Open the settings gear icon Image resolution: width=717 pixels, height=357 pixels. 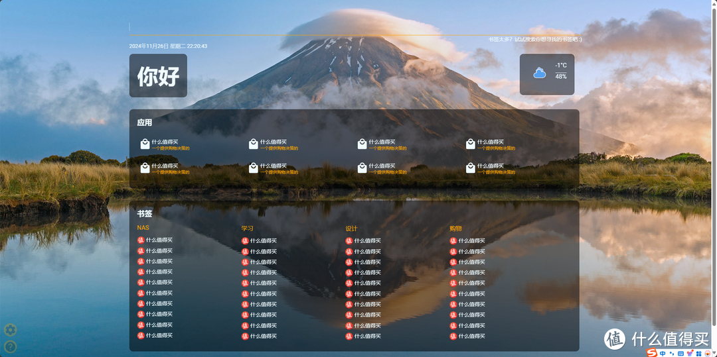click(10, 330)
